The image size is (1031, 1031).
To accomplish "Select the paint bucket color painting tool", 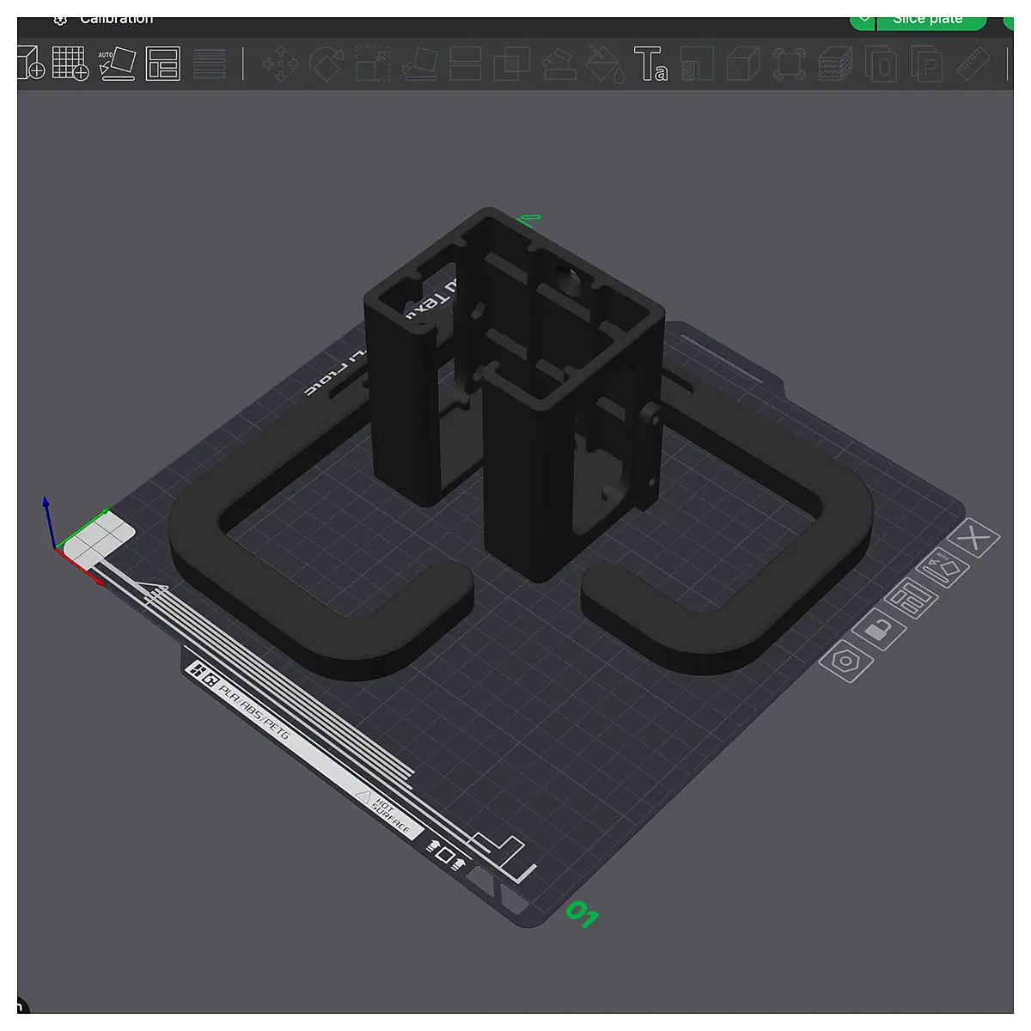I will click(605, 64).
